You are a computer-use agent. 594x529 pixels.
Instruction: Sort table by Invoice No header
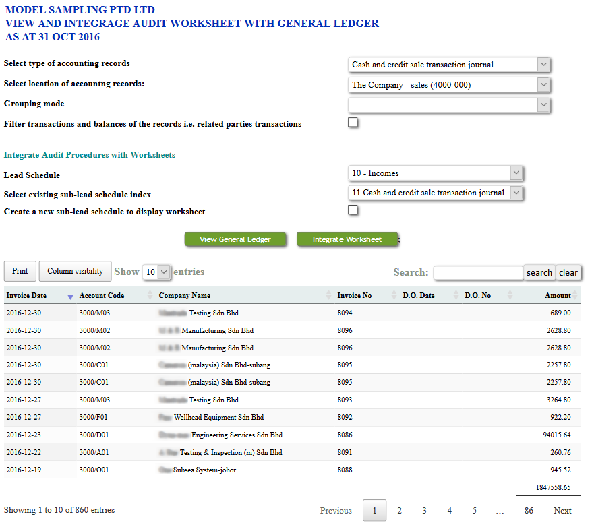[x=354, y=295]
